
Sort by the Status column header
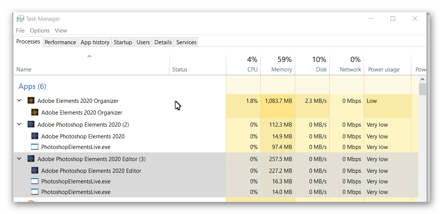pos(198,65)
